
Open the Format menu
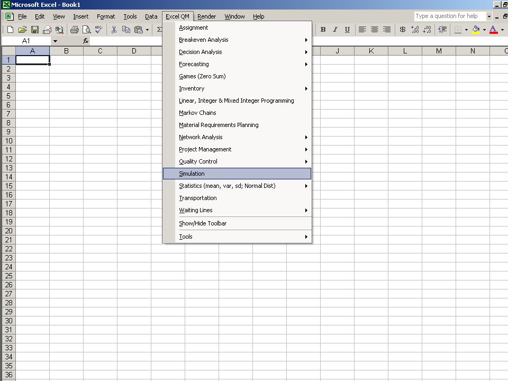pos(106,16)
